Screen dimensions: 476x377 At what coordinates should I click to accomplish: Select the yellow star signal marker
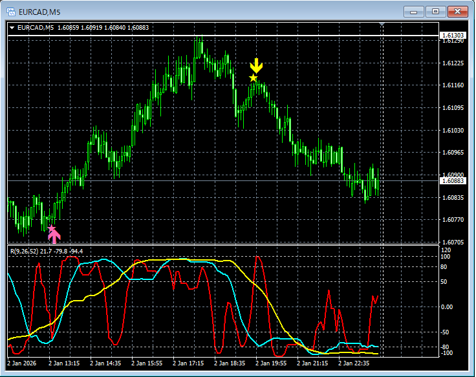click(x=253, y=78)
